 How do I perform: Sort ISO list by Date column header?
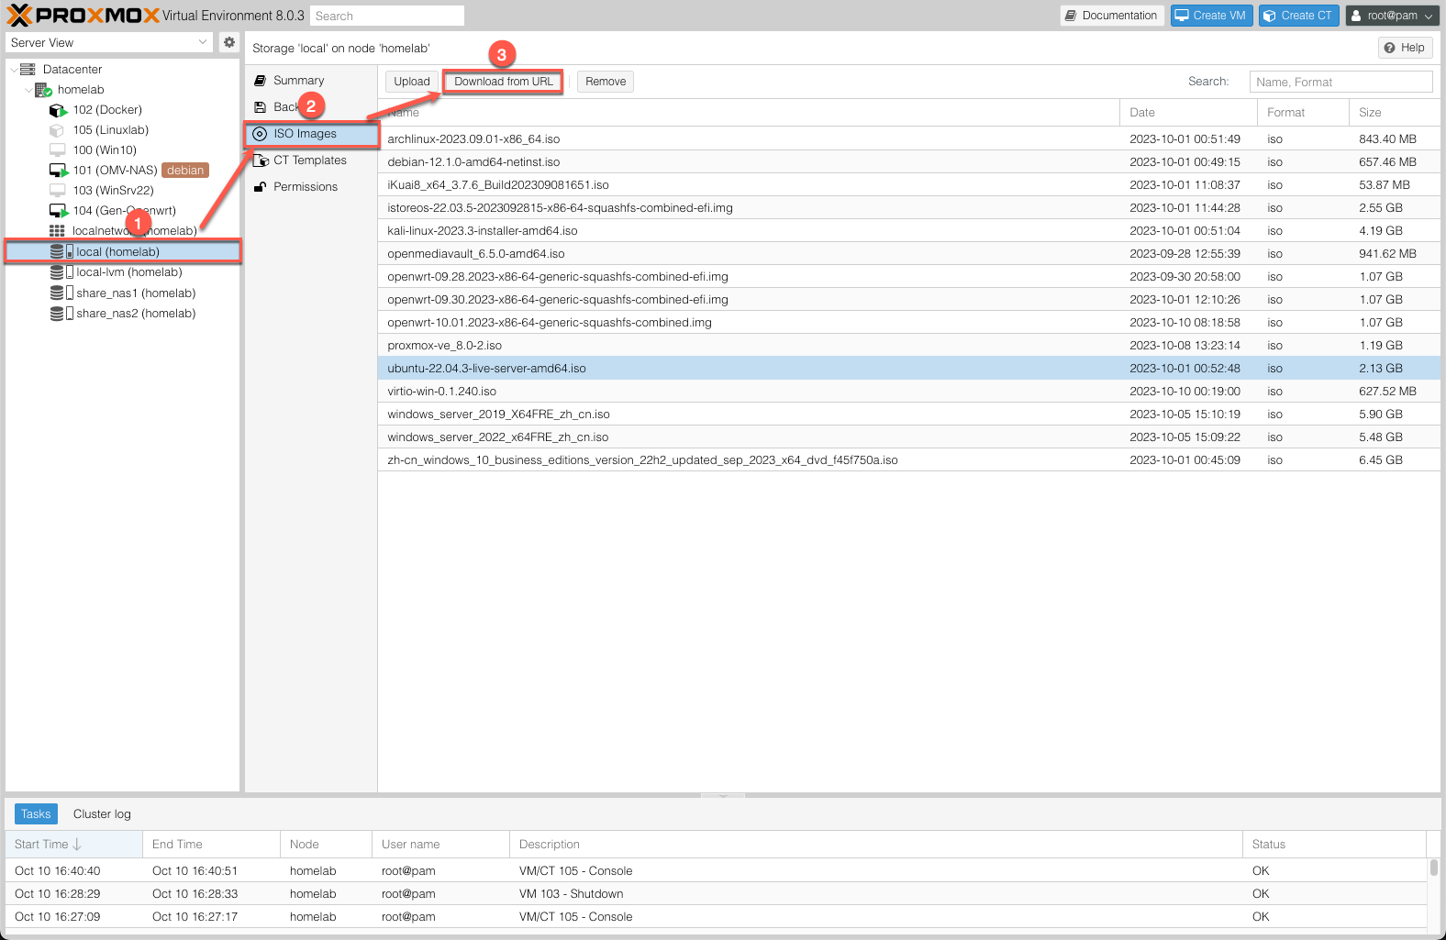coord(1187,113)
